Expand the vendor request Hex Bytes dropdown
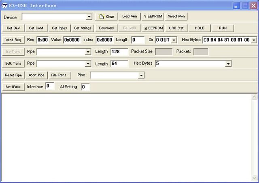259x183 pixels. (254, 40)
